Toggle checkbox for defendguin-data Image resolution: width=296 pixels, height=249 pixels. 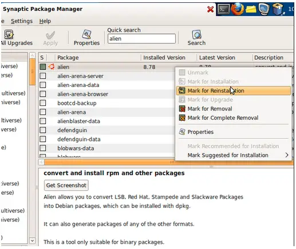coord(43,139)
